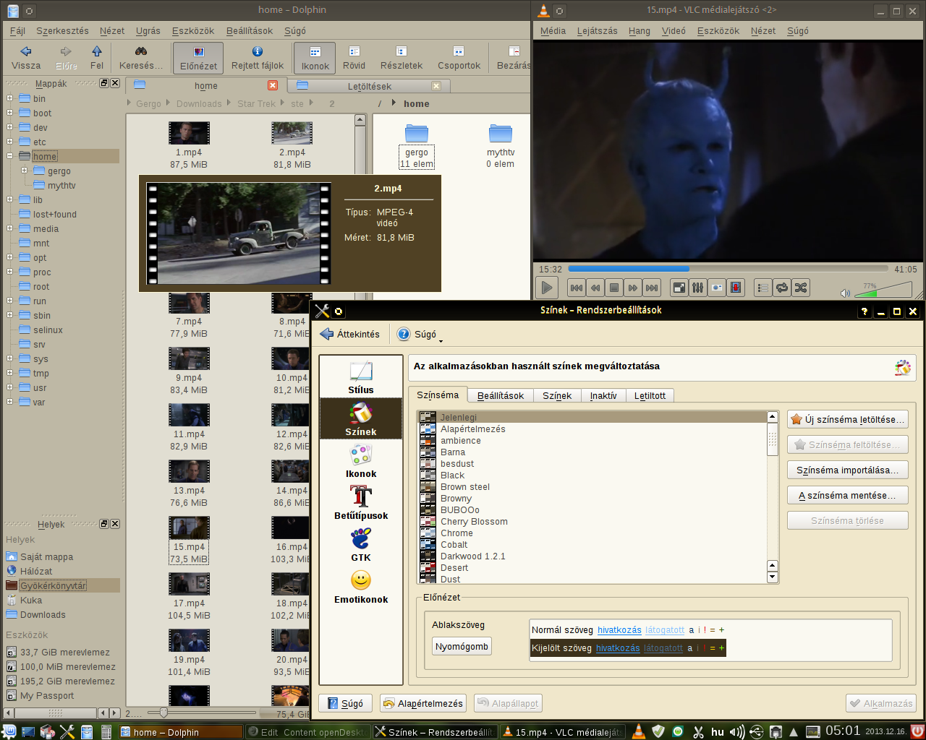Open Súgó dropdown in settings toolbar
The width and height of the screenshot is (926, 740).
[x=420, y=335]
